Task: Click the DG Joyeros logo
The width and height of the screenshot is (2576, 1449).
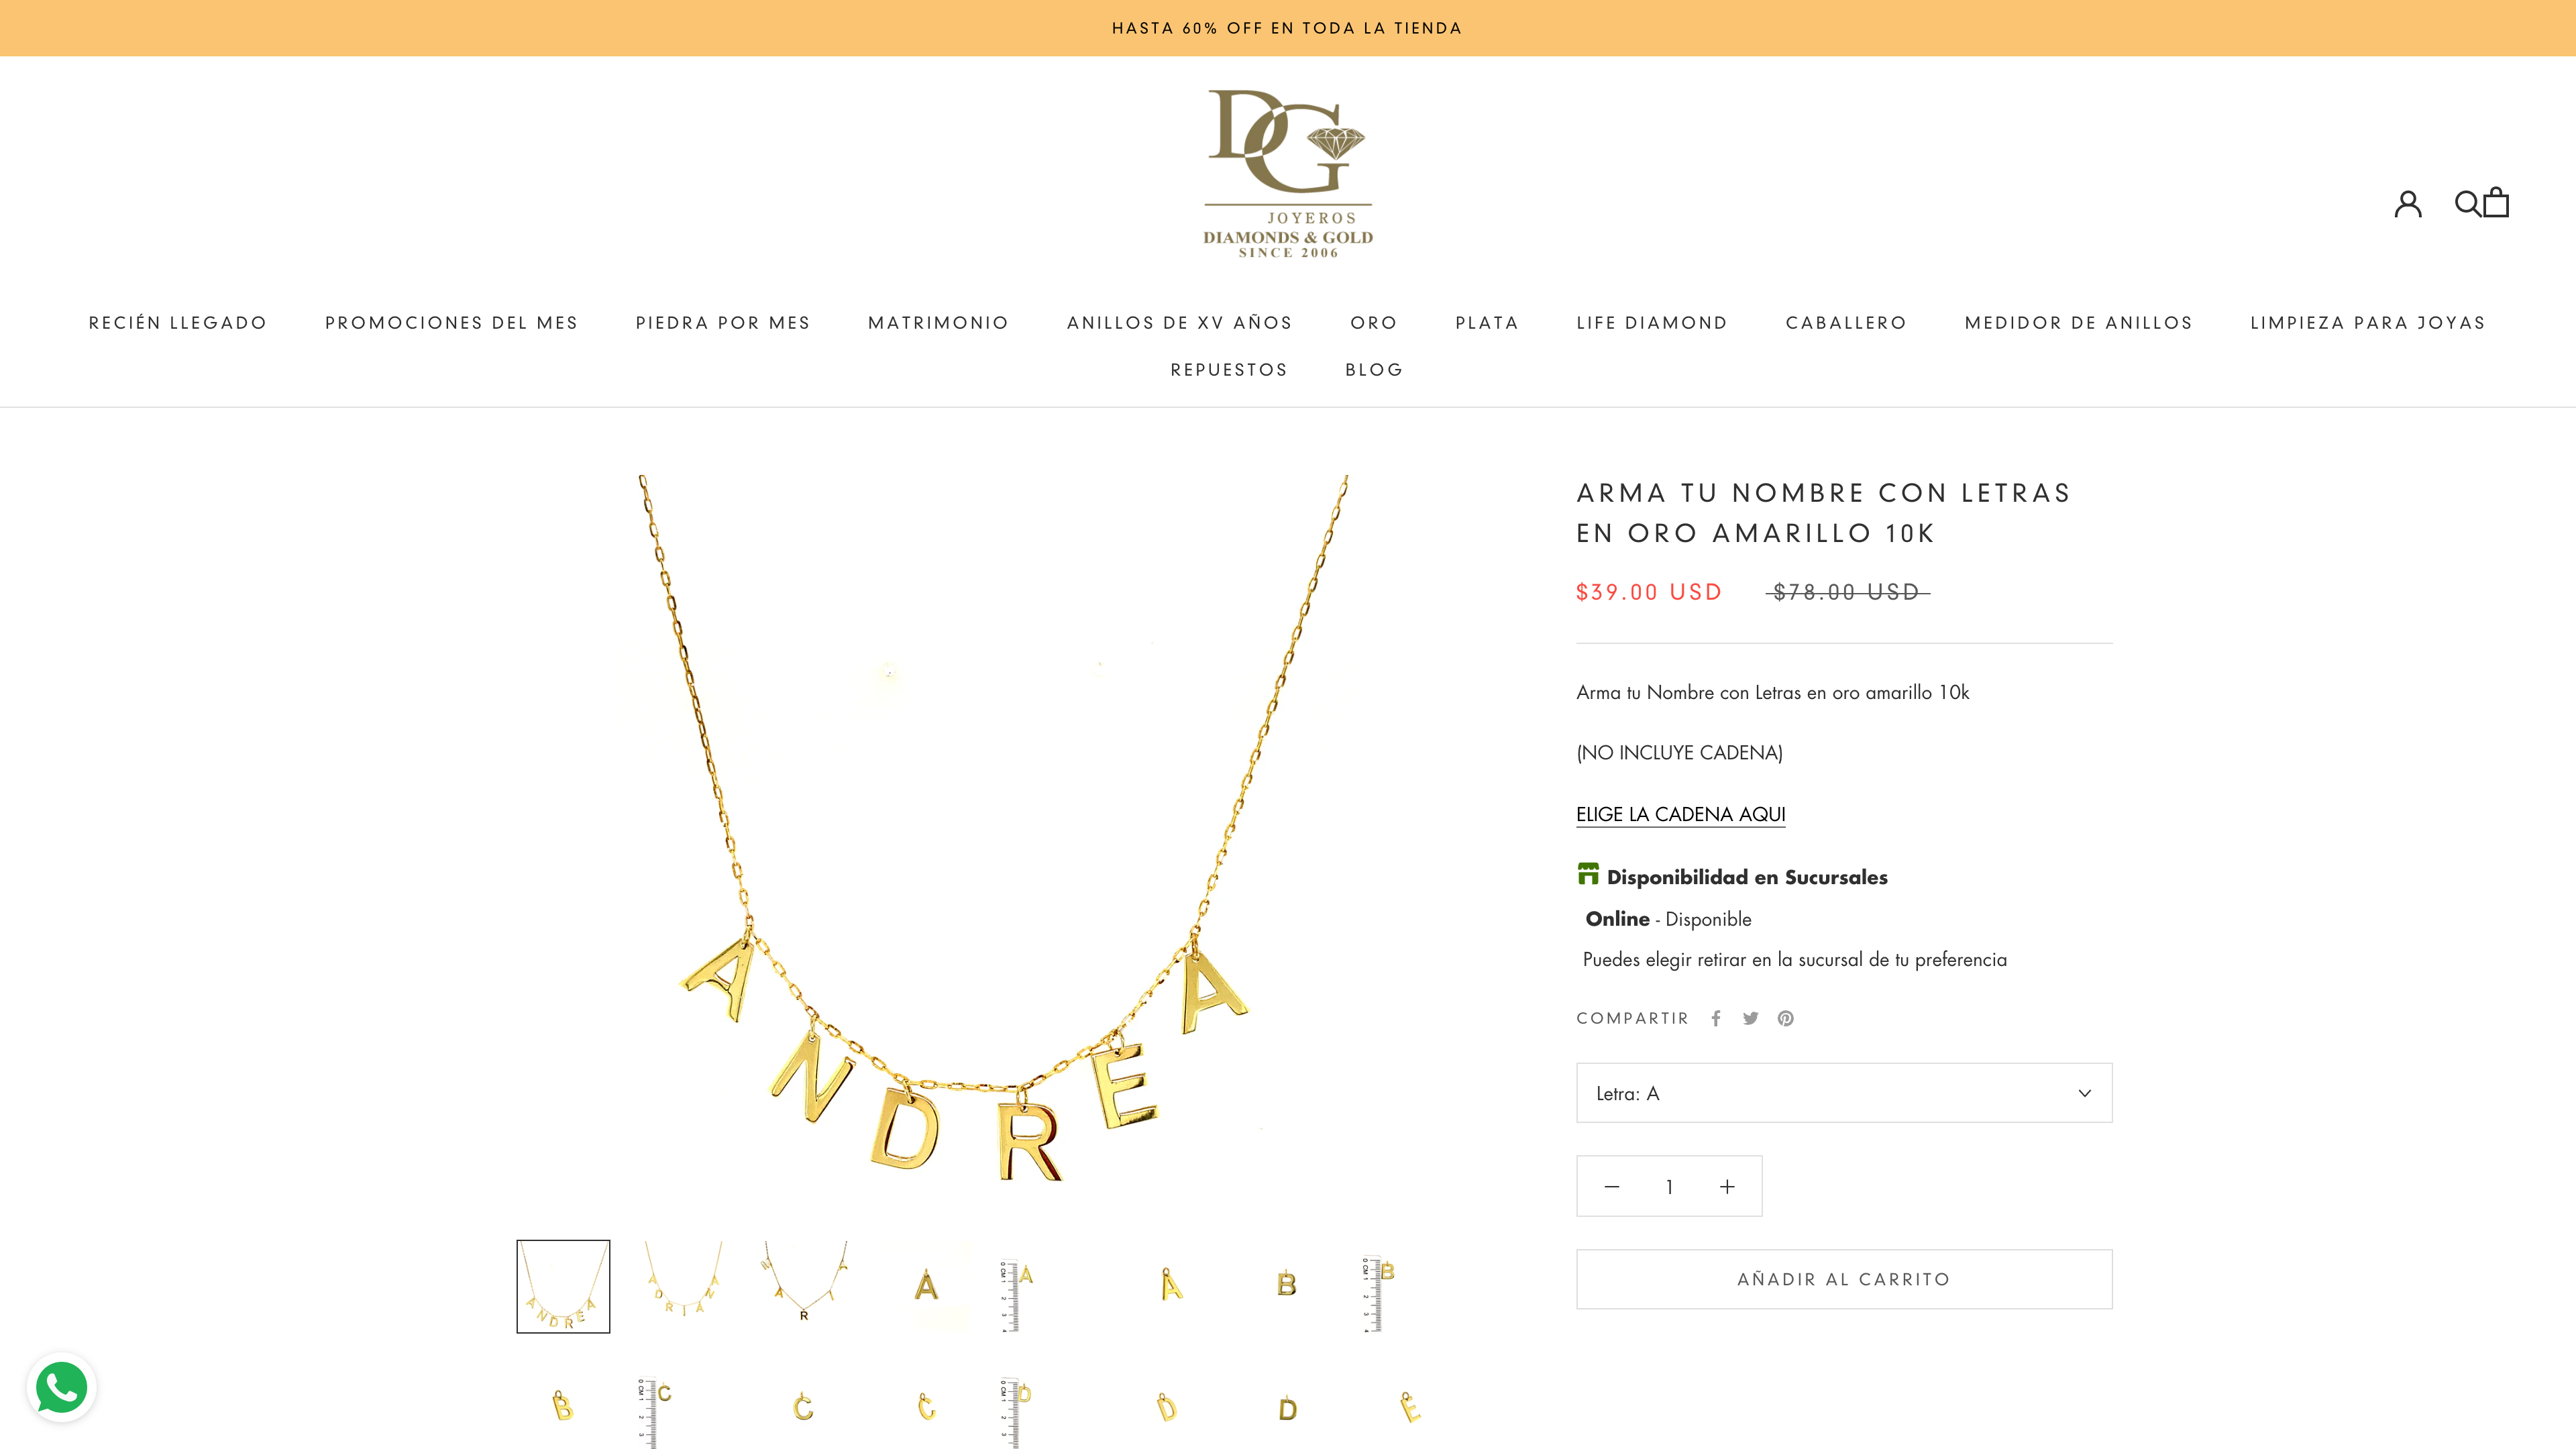Action: pos(1288,174)
